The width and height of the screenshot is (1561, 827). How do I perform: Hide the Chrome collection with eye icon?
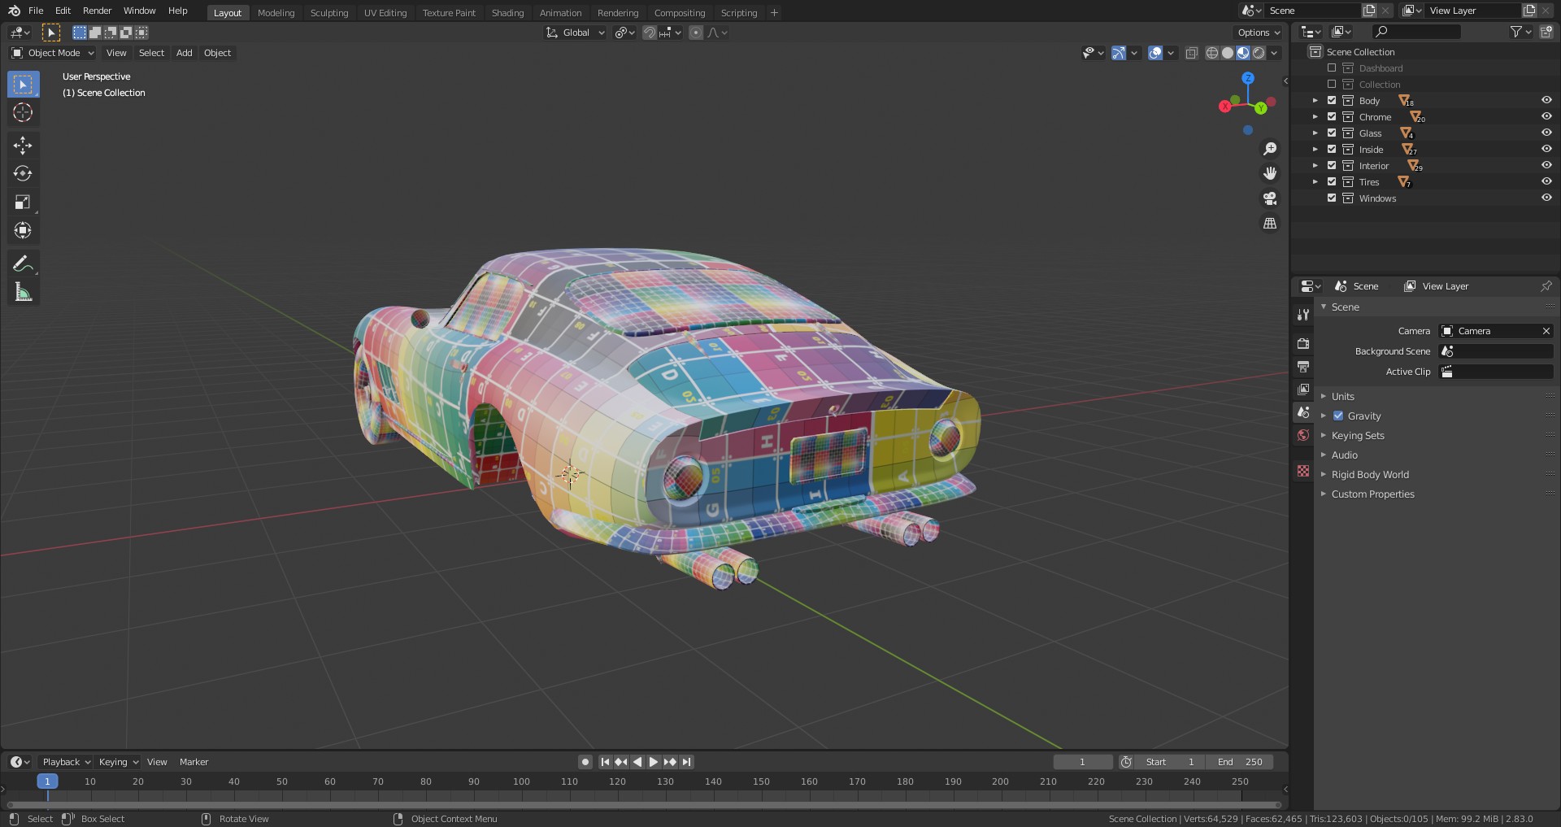tap(1546, 117)
